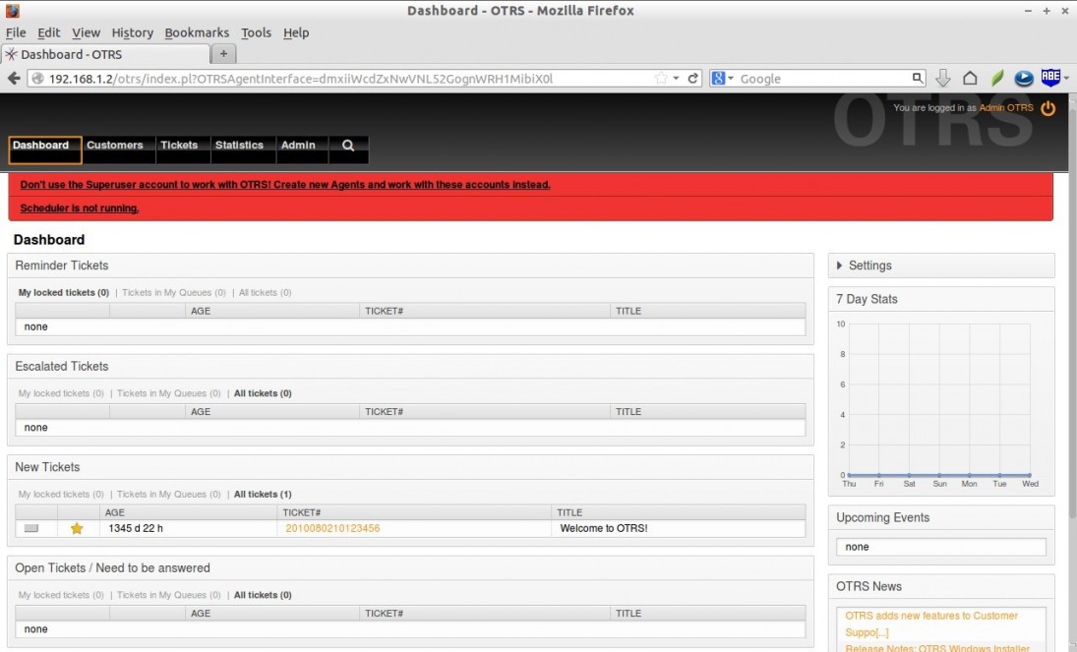The height and width of the screenshot is (652, 1077).
Task: Toggle the star flag on the new ticket
Action: (77, 528)
